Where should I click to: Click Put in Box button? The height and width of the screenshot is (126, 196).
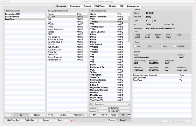(x=29, y=120)
